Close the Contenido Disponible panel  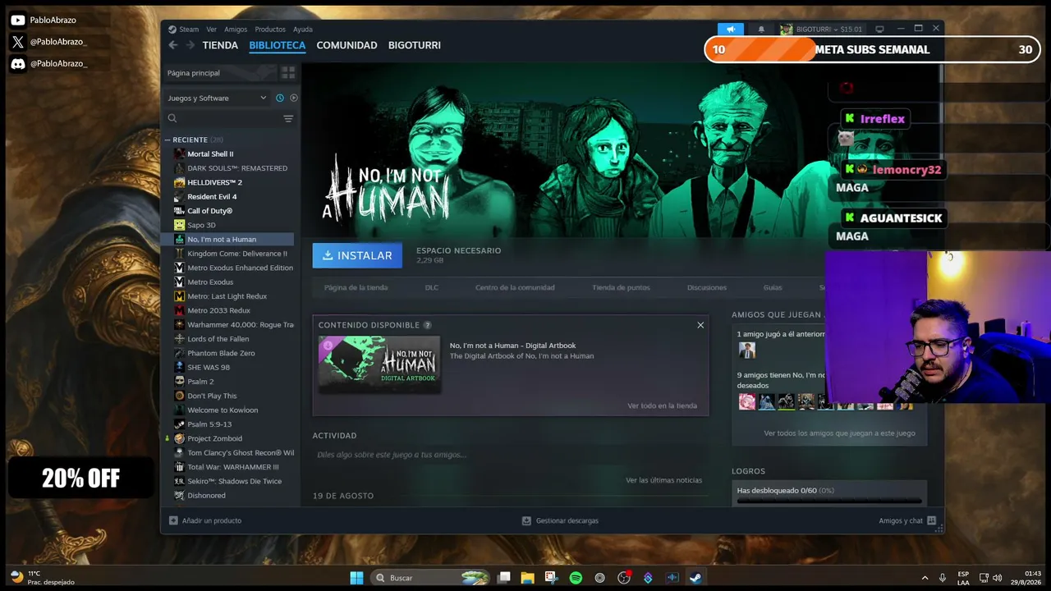[700, 325]
